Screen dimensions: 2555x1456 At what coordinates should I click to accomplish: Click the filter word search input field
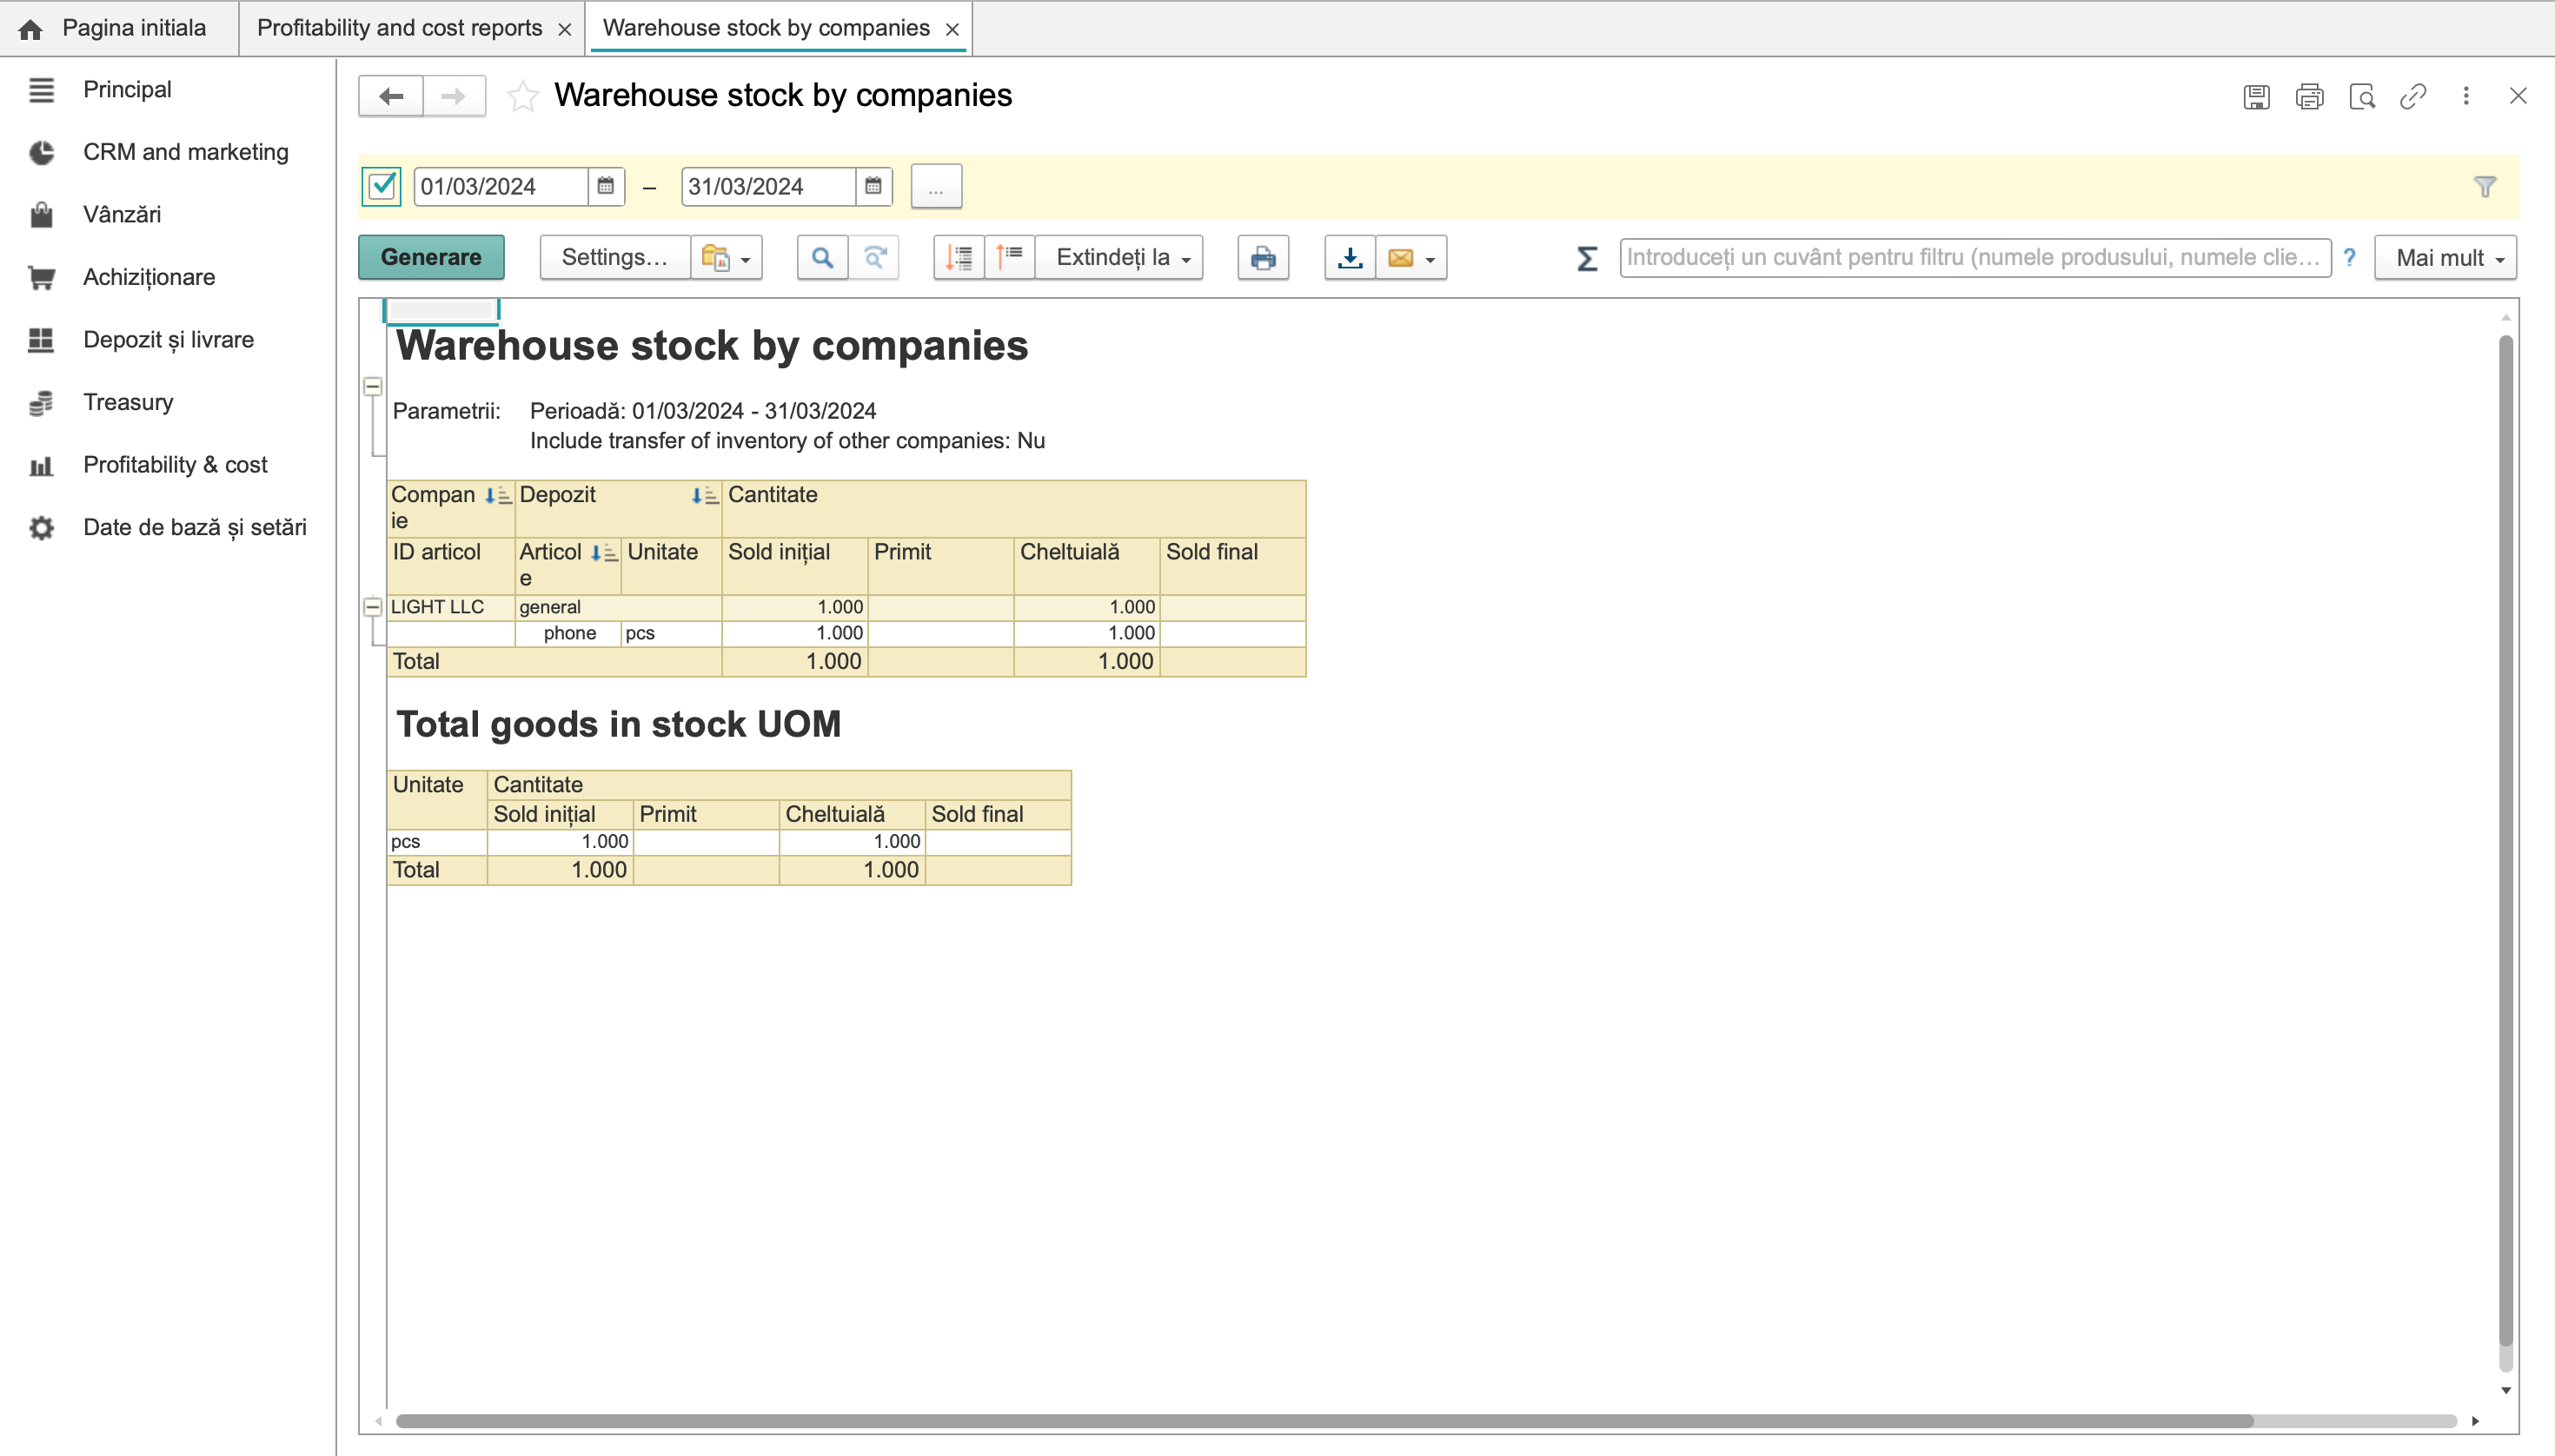1974,258
